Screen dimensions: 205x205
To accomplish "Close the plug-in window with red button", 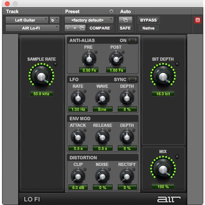I will [x=7, y=4].
